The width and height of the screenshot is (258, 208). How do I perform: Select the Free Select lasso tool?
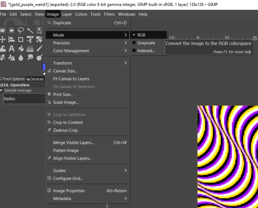(x=21, y=30)
